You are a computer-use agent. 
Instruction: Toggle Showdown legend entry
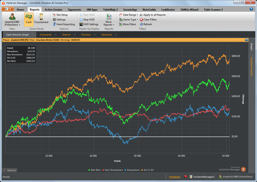pyautogui.click(x=132, y=170)
